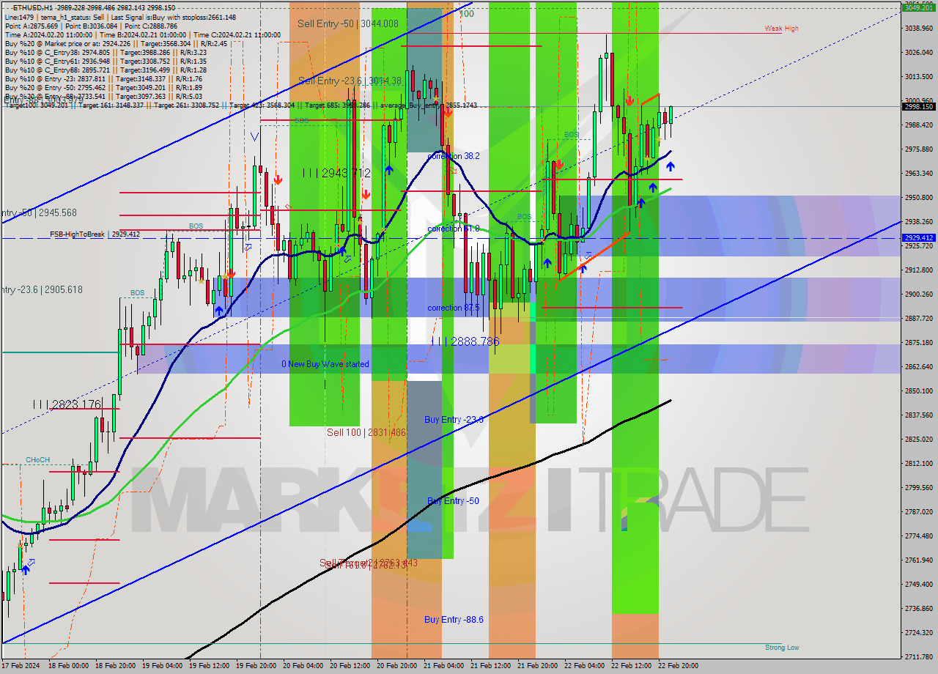Click 2711.780 on the price axis
The image size is (938, 674).
[x=919, y=657]
